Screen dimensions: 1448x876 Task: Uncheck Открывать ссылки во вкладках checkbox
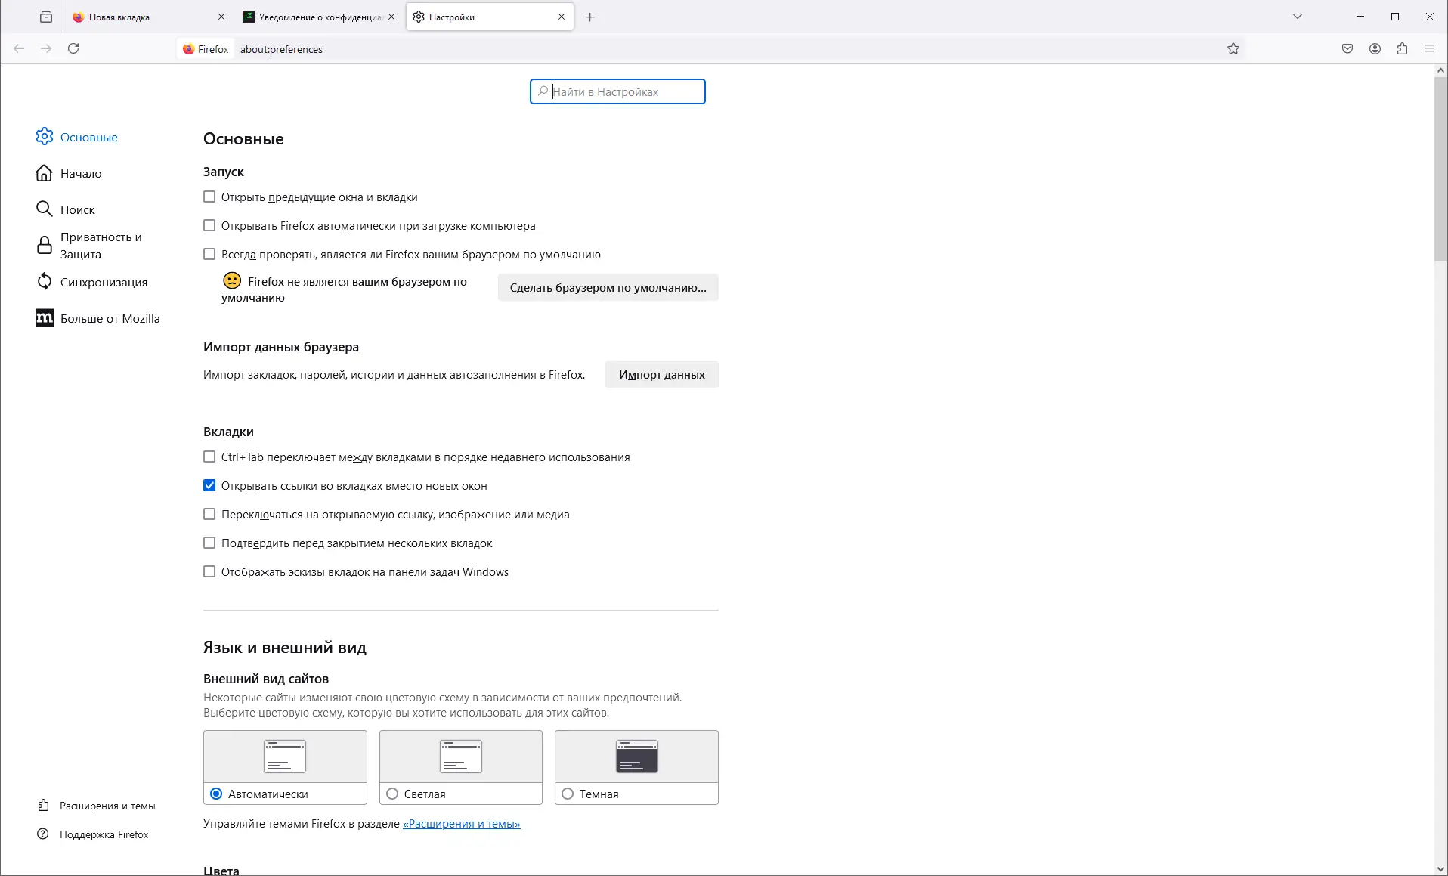point(209,485)
